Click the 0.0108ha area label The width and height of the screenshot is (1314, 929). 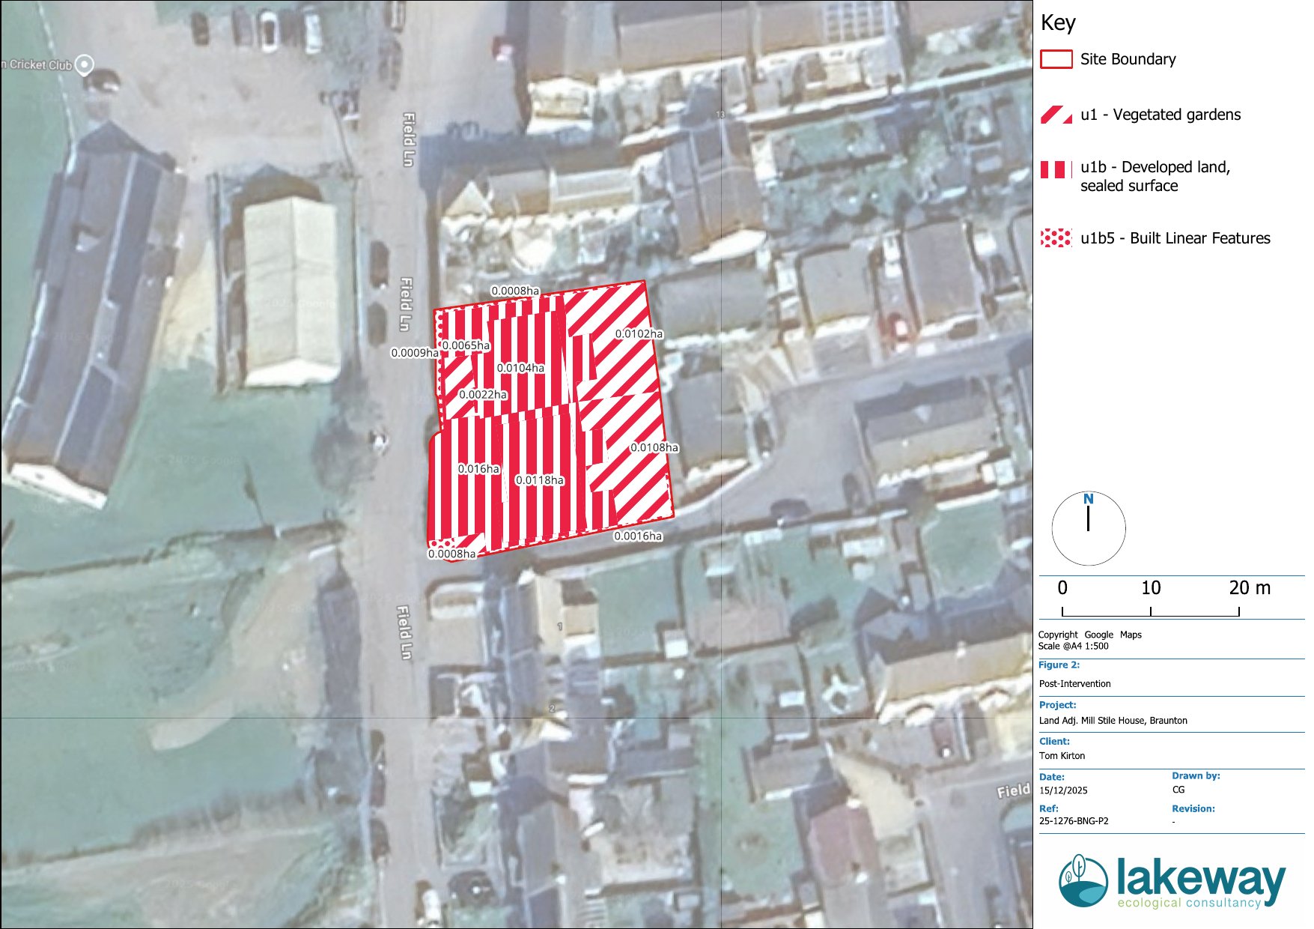point(654,447)
